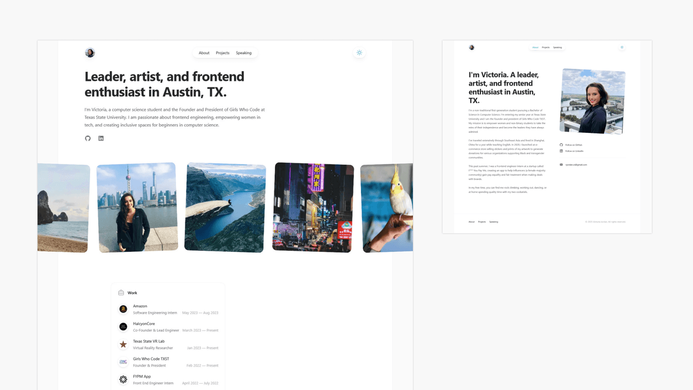Select About in the mockup's navigation bar
The image size is (693, 390).
tap(535, 47)
